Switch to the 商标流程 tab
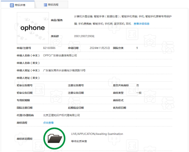Image resolution: width=189 pixels, height=152 pixels. [x=51, y=5]
